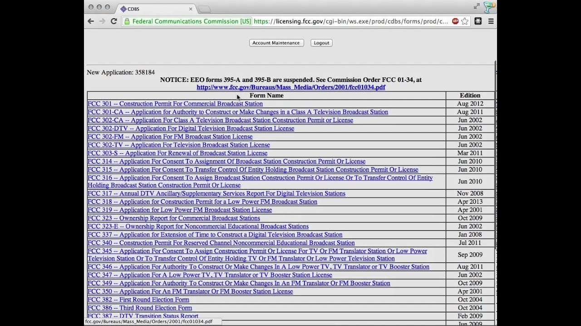Open FCC 387 DTV Transition Status Report
Image resolution: width=581 pixels, height=326 pixels.
(x=143, y=316)
